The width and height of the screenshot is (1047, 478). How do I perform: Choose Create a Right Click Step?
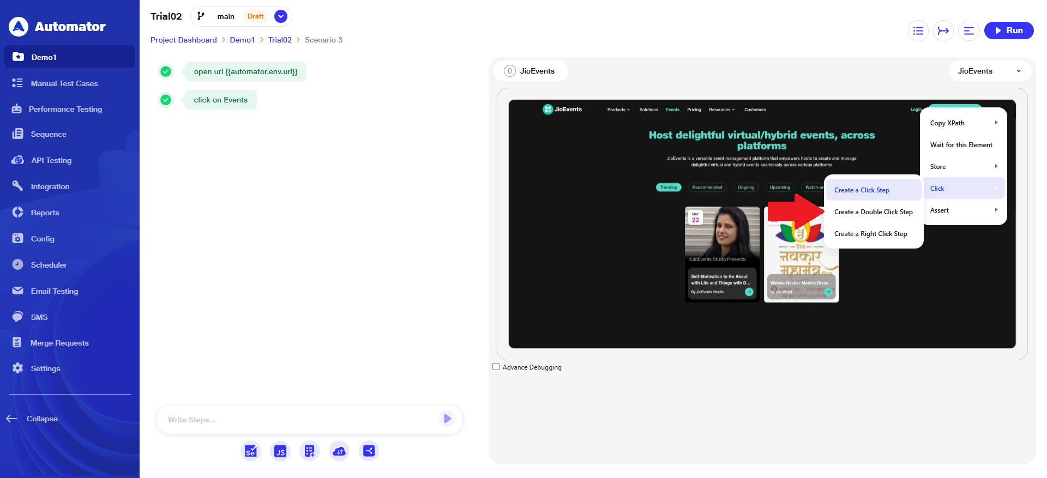tap(870, 234)
